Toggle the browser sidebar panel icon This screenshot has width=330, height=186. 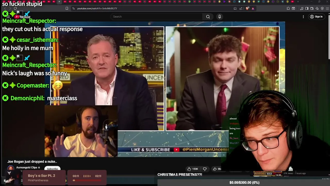pos(307,9)
